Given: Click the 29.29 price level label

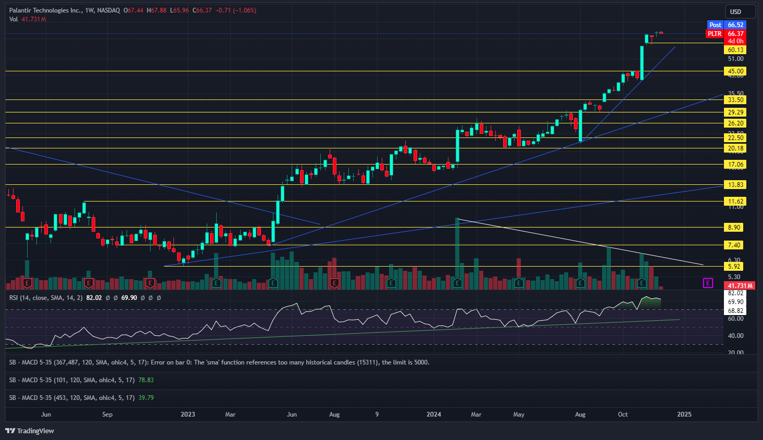Looking at the screenshot, I should (735, 112).
